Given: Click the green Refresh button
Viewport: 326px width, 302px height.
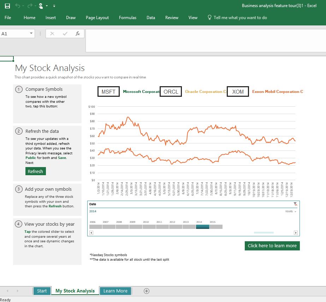Looking at the screenshot, I should (36, 171).
